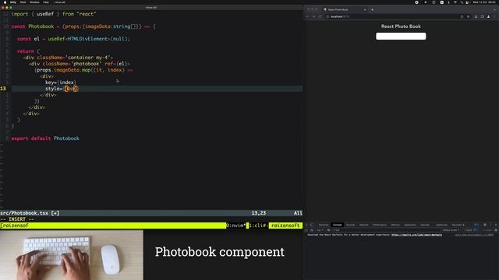Click 'export default Photobook' line
Image resolution: width=499 pixels, height=280 pixels.
point(45,138)
